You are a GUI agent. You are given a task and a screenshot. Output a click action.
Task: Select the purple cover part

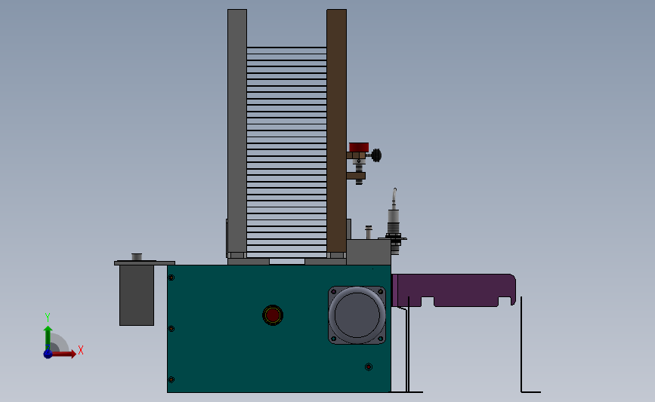coord(453,290)
